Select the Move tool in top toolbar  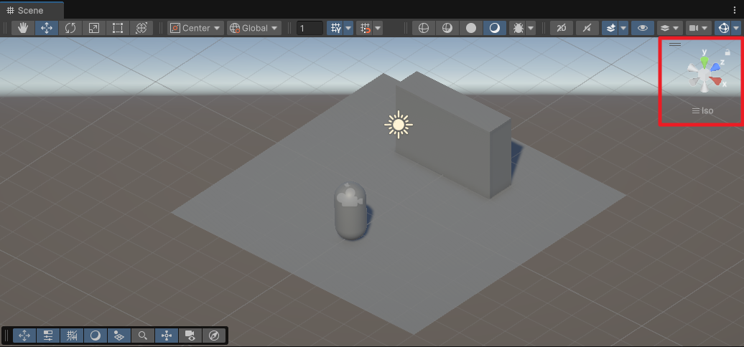click(x=47, y=28)
